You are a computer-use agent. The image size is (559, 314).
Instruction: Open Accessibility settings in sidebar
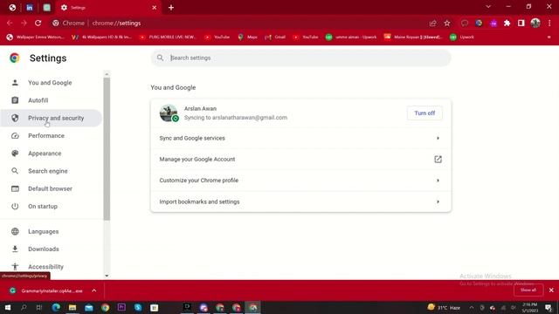(45, 267)
